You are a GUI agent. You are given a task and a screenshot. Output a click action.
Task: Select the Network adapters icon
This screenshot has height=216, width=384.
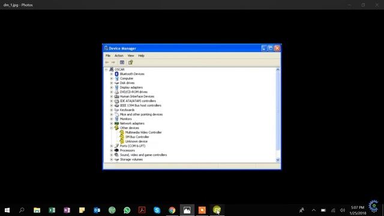pos(116,124)
